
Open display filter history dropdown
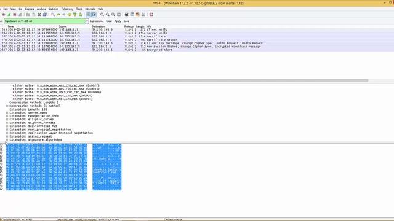87,21
